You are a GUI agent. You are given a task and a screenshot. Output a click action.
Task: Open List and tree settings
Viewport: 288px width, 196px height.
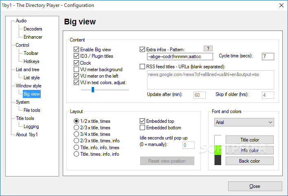tap(27, 70)
